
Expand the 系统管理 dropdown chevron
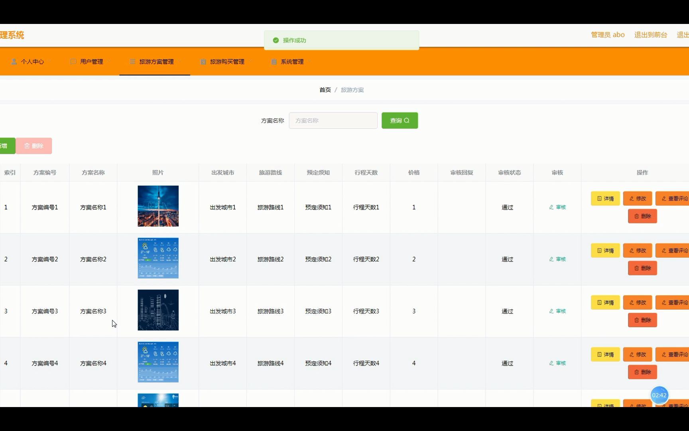pyautogui.click(x=310, y=62)
